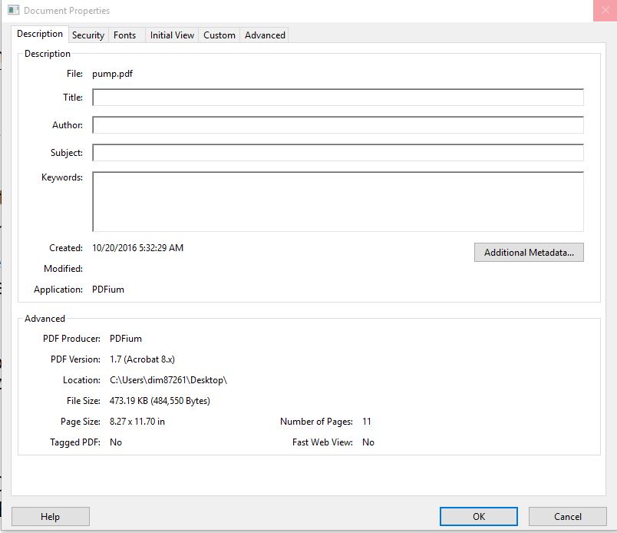The height and width of the screenshot is (533, 617).
Task: Open the Help for document properties
Action: (x=51, y=516)
